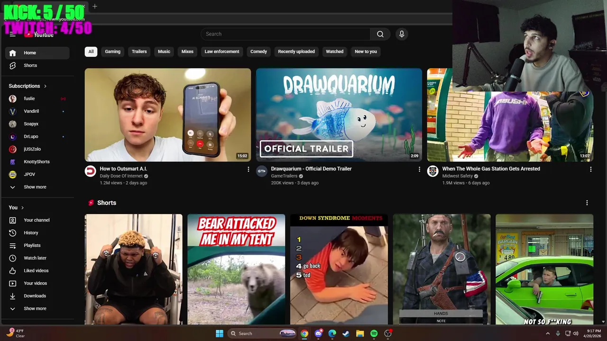This screenshot has width=607, height=341.
Task: Click the YouTube search input field
Action: tap(285, 34)
